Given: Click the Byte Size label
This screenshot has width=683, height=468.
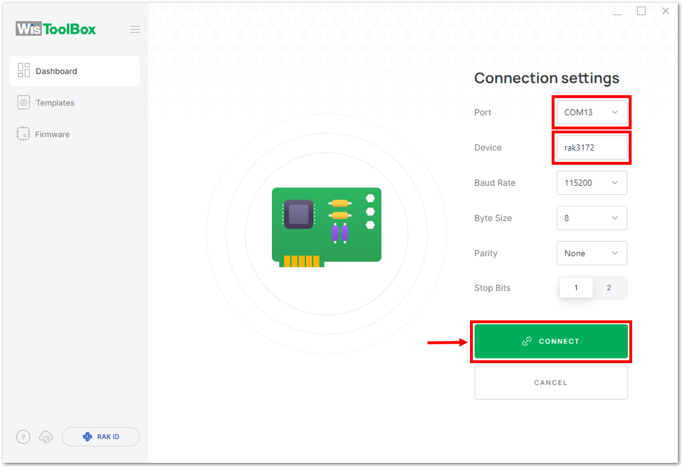Looking at the screenshot, I should point(493,218).
